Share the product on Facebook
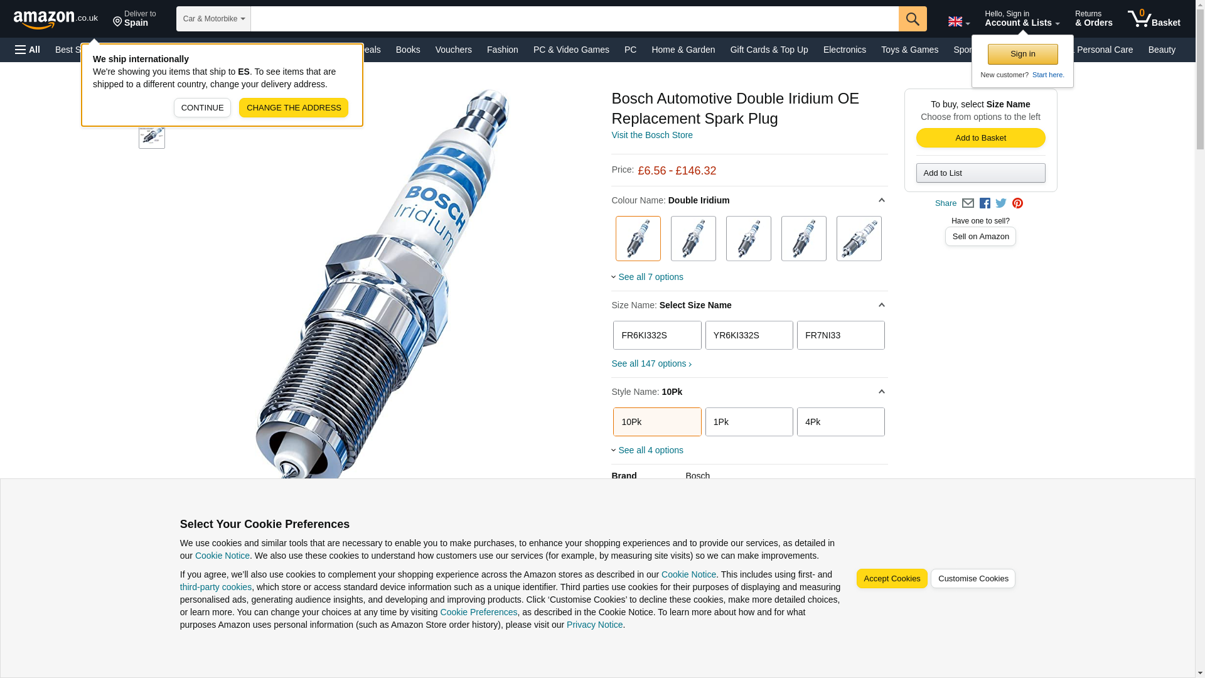Viewport: 1205px width, 678px height. [985, 203]
